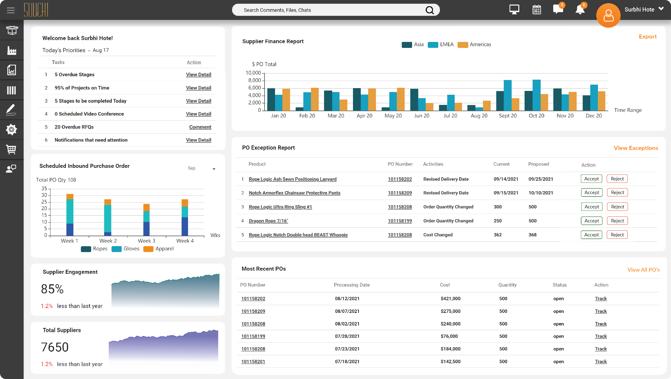Track the PO dated 07/28/2021
The height and width of the screenshot is (379, 671).
point(601,336)
